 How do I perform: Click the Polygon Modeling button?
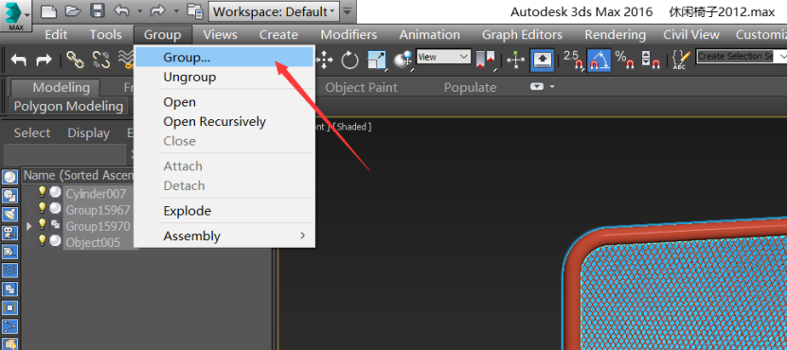68,106
